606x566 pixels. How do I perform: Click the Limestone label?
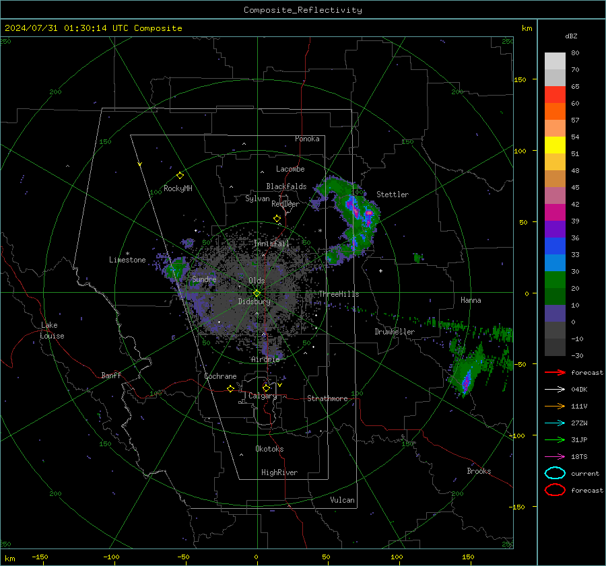point(127,260)
